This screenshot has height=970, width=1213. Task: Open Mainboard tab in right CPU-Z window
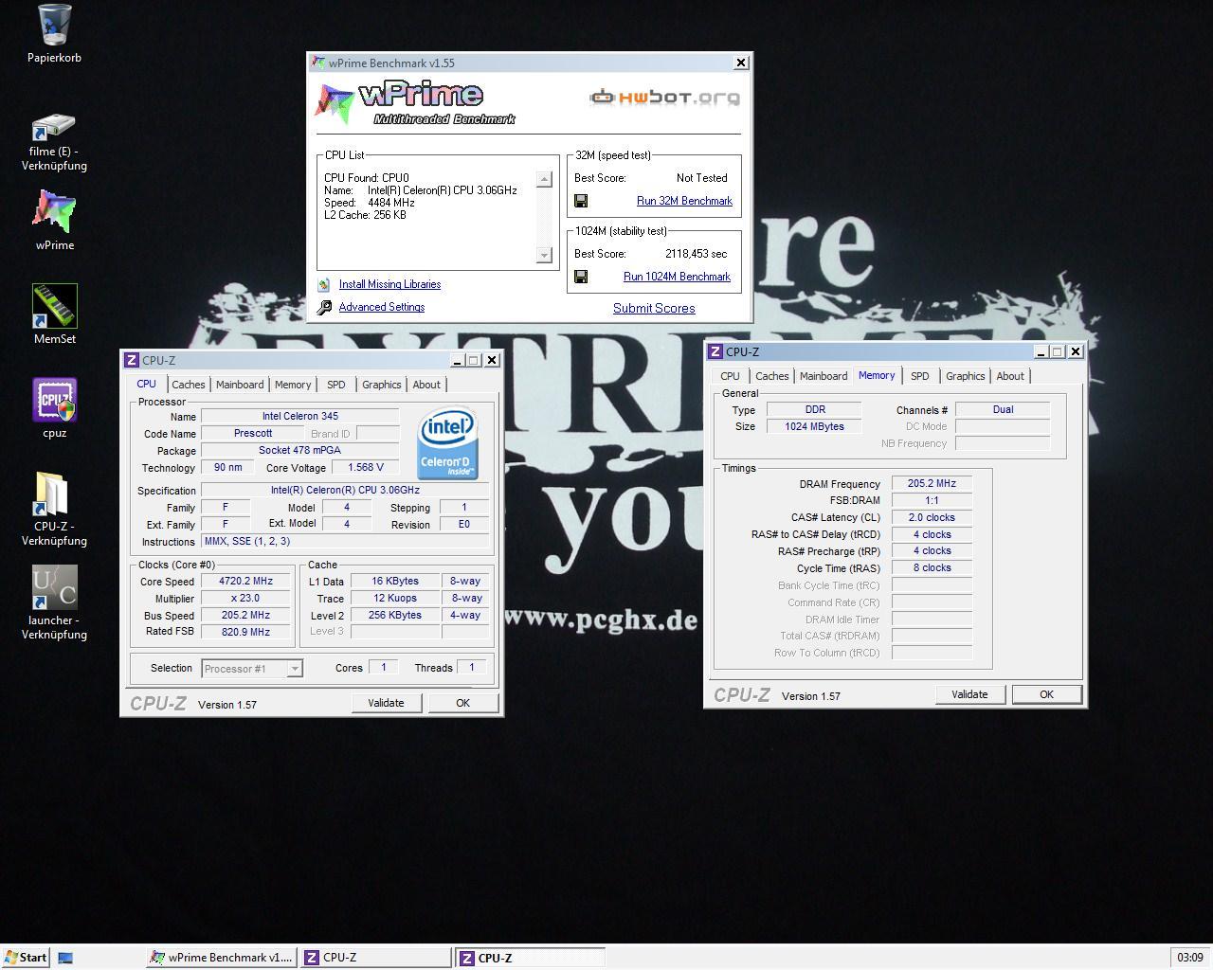824,376
